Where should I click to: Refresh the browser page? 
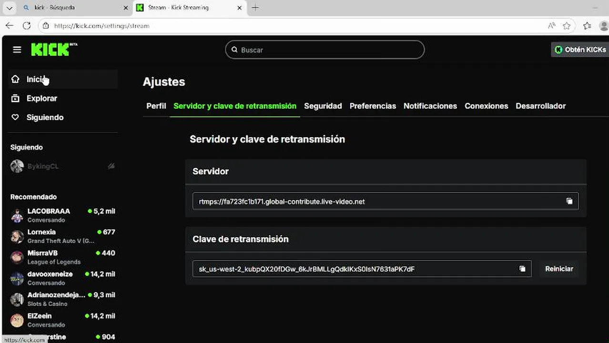pyautogui.click(x=27, y=26)
